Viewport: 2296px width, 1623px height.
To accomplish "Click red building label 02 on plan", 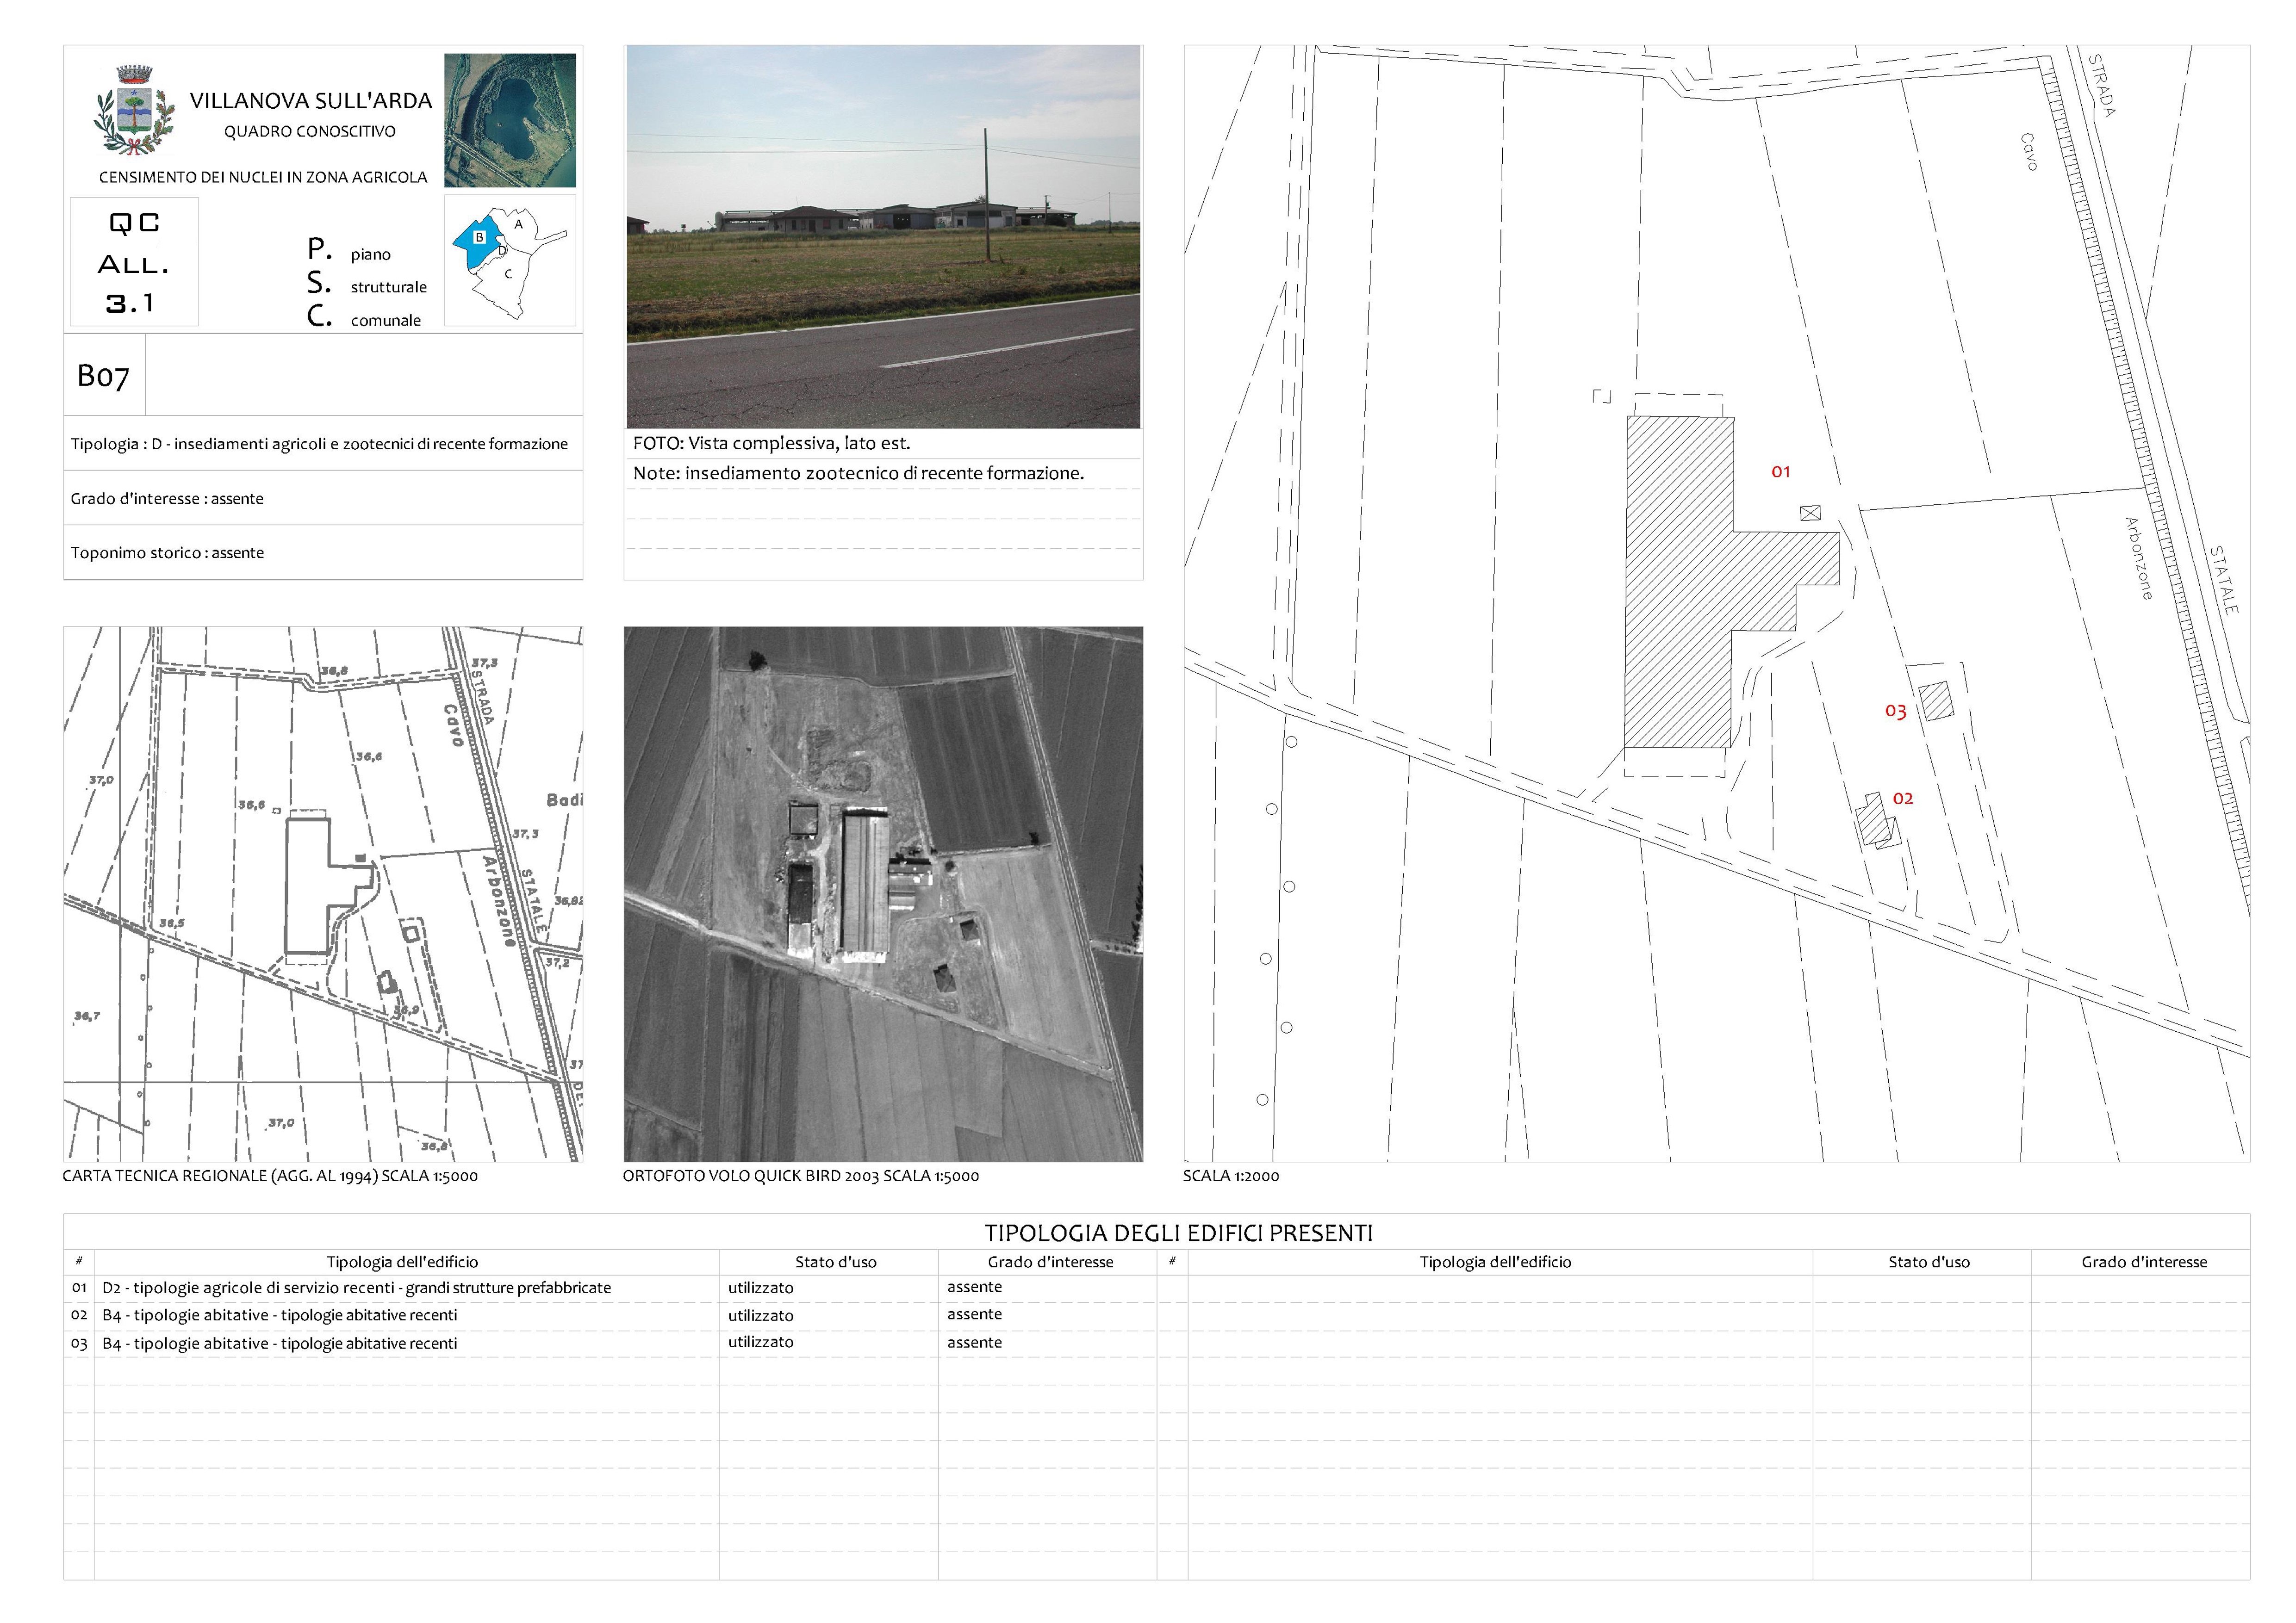I will tap(1902, 799).
